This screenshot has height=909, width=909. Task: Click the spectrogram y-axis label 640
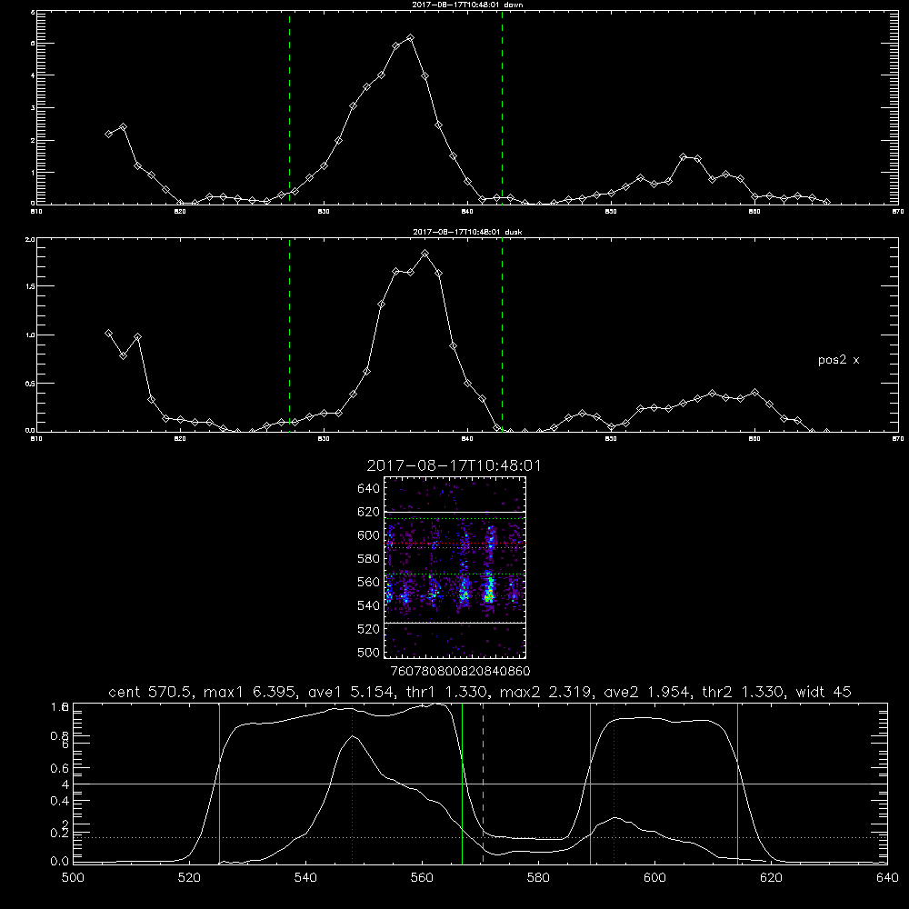(x=369, y=489)
